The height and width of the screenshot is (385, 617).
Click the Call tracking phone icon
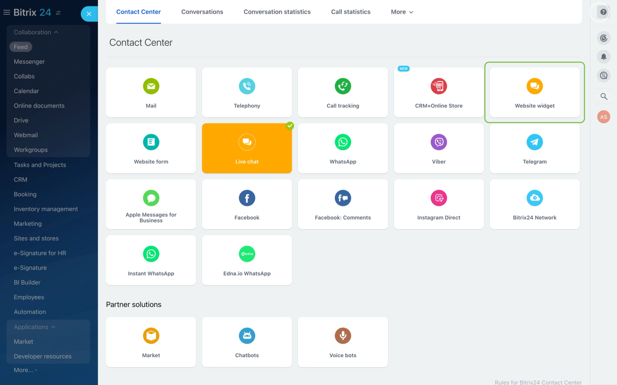click(343, 86)
